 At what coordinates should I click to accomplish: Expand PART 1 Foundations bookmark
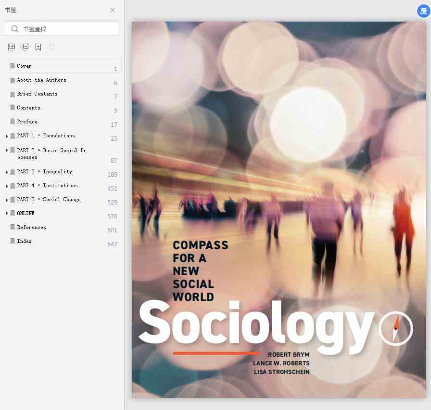point(7,136)
